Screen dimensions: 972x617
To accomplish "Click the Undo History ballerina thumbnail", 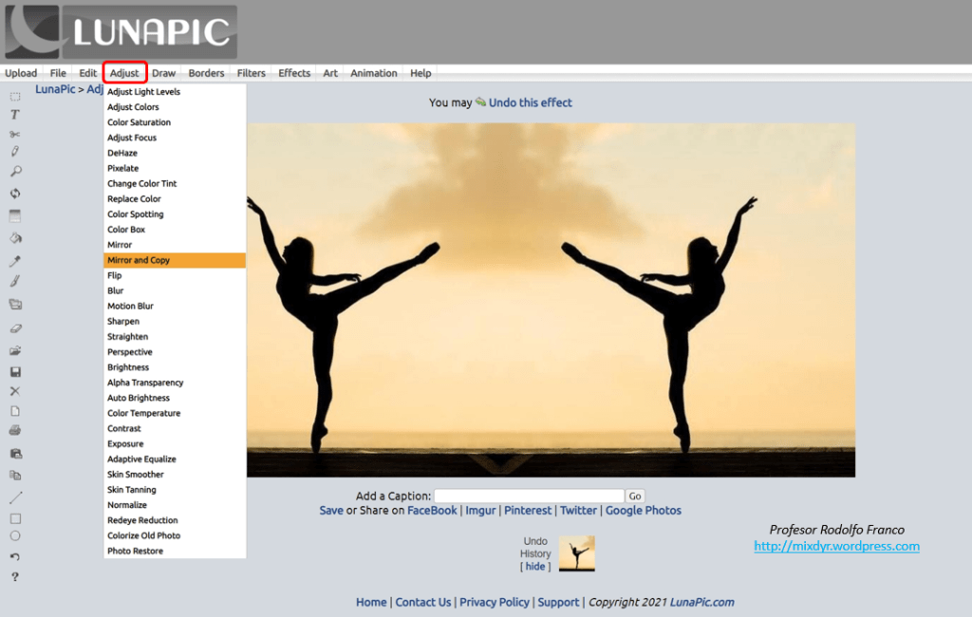I will 576,553.
